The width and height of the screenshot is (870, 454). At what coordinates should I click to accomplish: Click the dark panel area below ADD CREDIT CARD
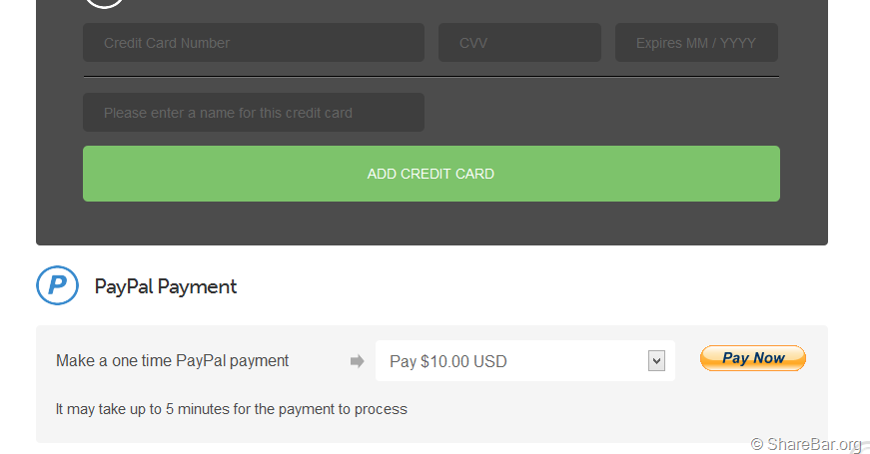[431, 224]
